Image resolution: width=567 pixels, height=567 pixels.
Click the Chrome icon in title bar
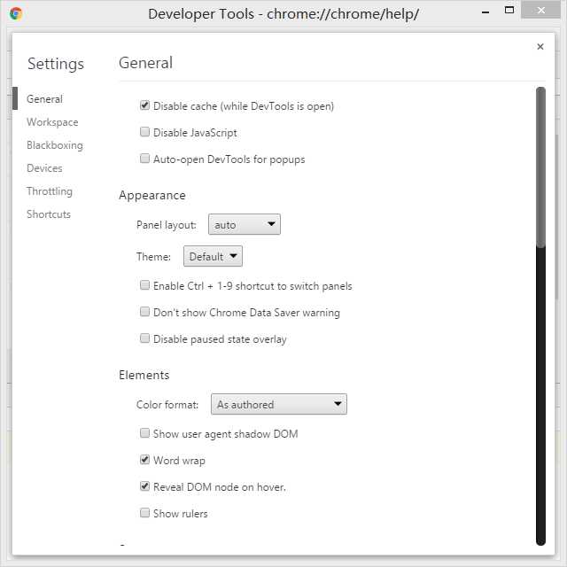pyautogui.click(x=16, y=14)
